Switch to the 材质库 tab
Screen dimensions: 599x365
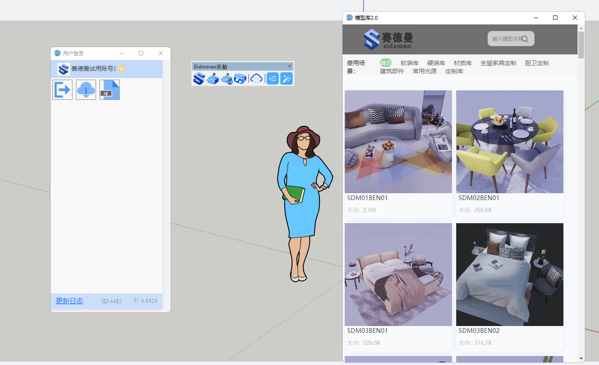(x=463, y=63)
